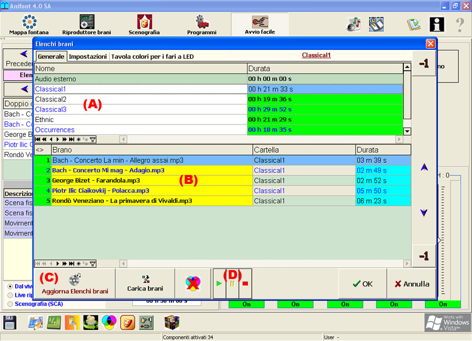Click the Rubik's cube icon

[172, 323]
